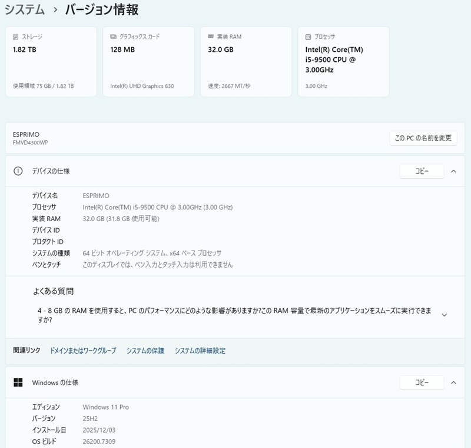Click the バージョン情報 breadcrumb title

pos(102,9)
